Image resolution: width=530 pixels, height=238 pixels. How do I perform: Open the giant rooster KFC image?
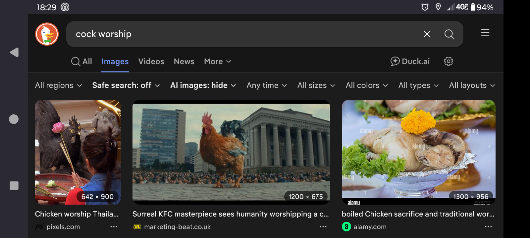(231, 152)
